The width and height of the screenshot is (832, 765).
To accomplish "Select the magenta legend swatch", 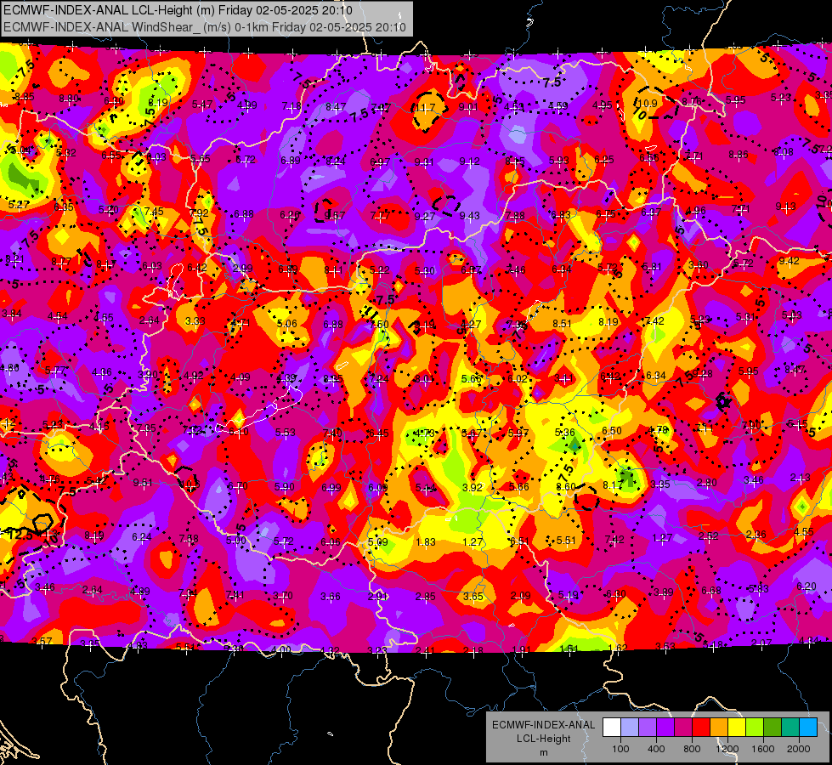I will click(x=683, y=728).
